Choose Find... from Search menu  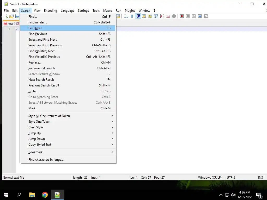click(x=68, y=17)
